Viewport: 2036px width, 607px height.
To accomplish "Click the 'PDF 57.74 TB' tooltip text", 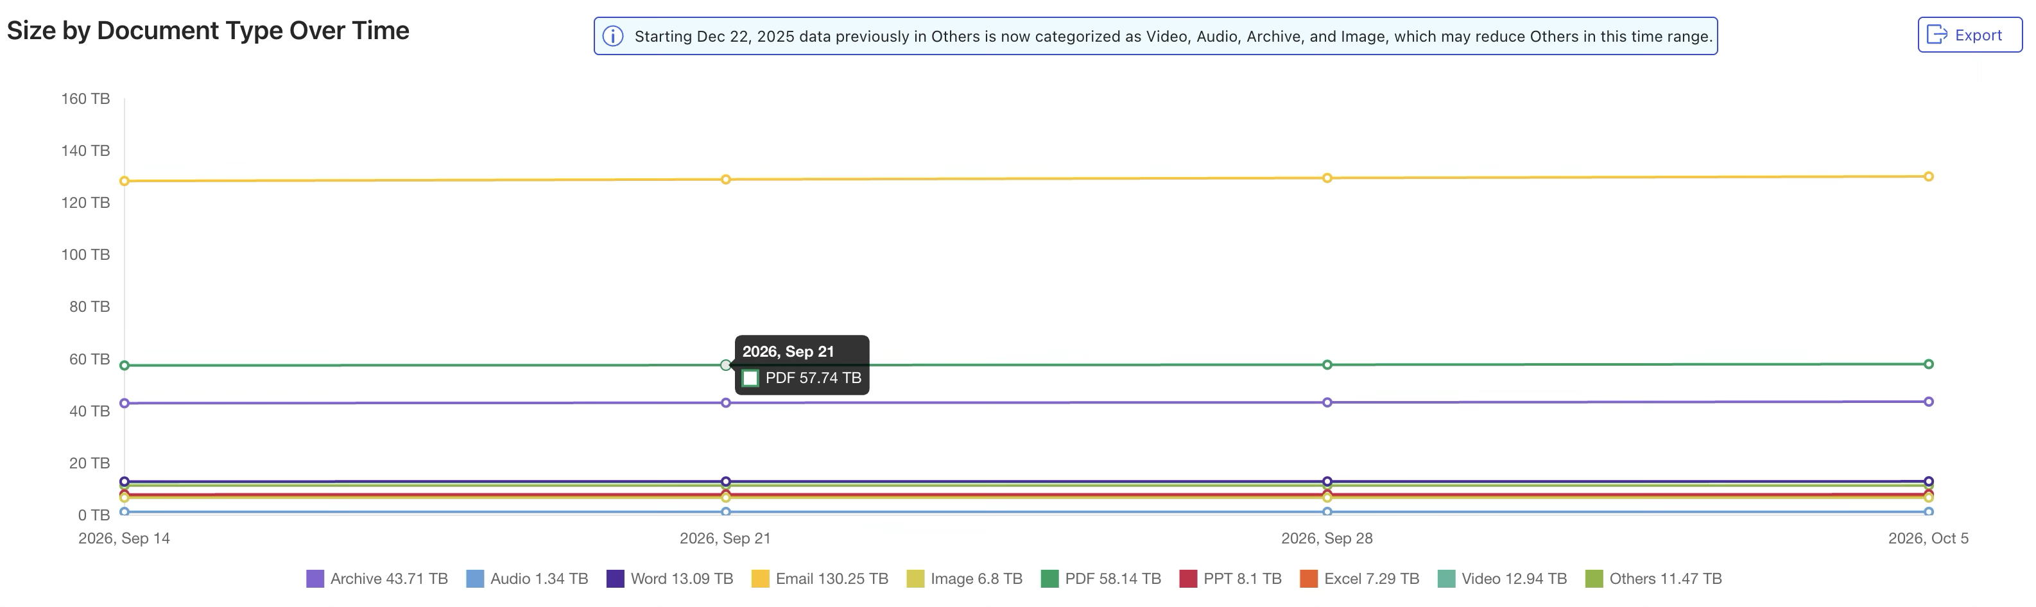I will pos(813,378).
